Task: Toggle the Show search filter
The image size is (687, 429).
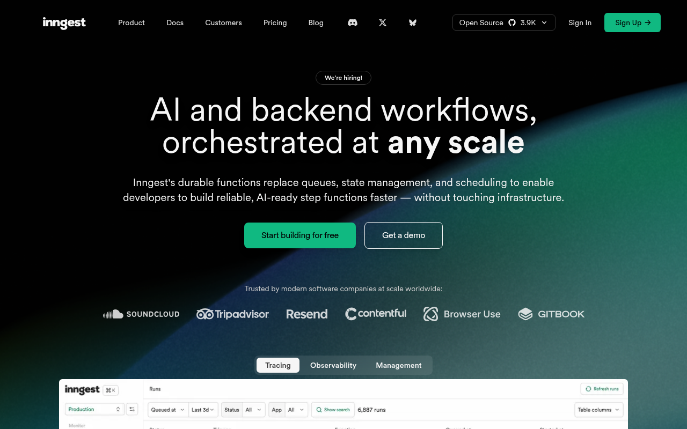Action: (x=333, y=409)
